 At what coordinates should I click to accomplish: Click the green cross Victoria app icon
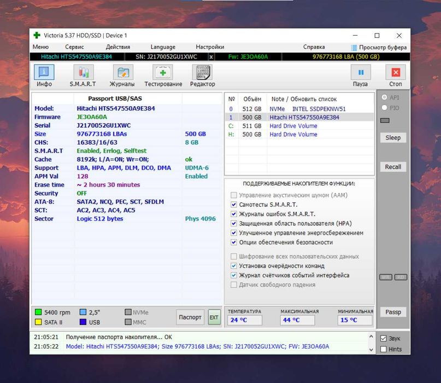tap(37, 35)
